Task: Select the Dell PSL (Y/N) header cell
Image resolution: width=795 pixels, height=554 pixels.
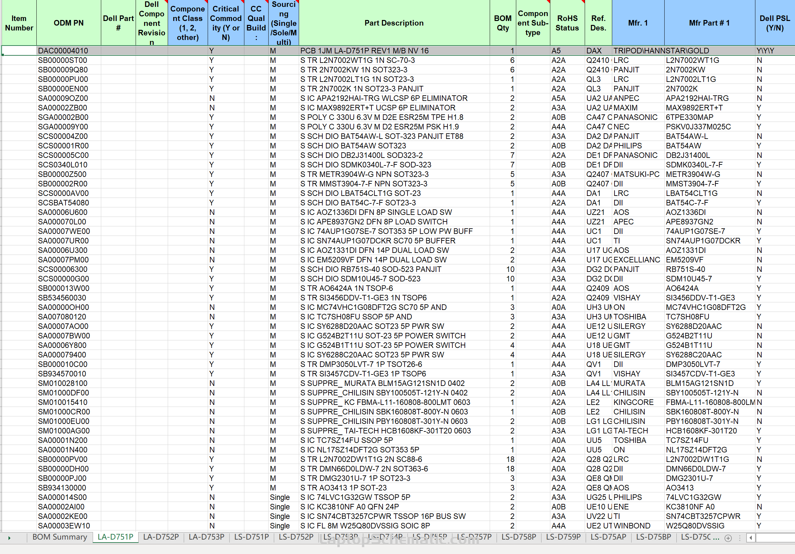Action: (775, 23)
